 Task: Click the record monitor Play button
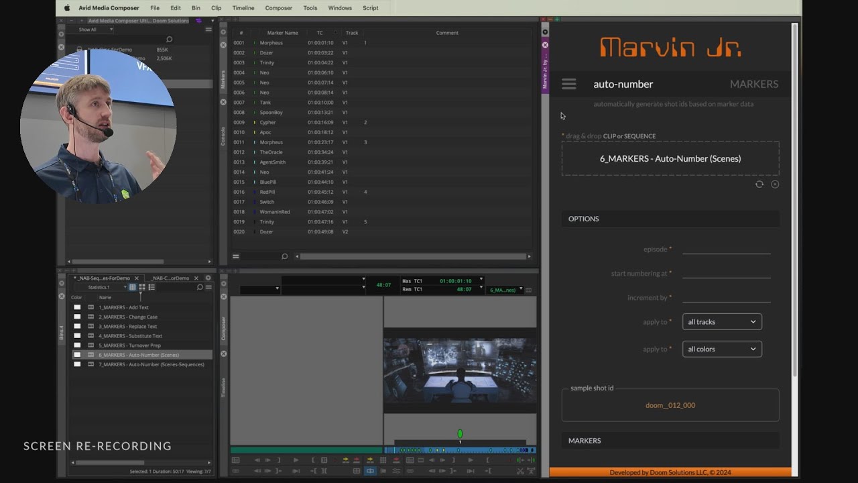[471, 460]
